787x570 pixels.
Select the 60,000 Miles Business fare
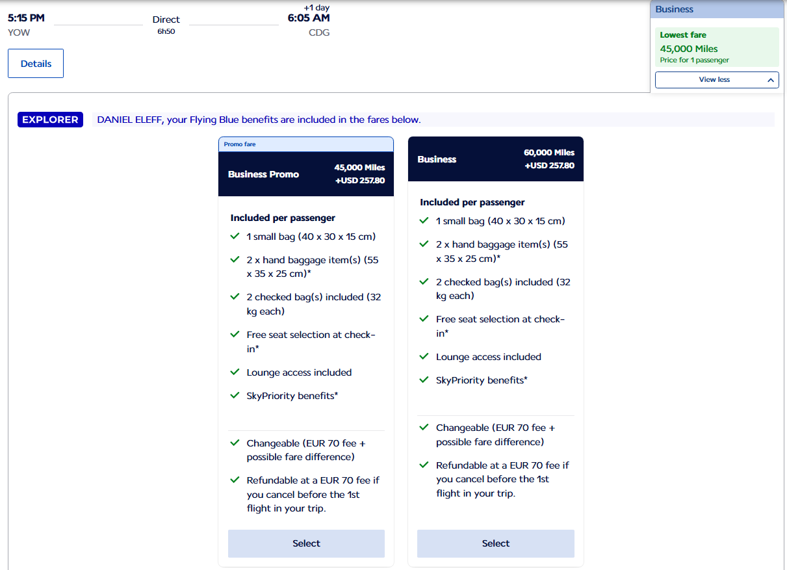tap(496, 543)
